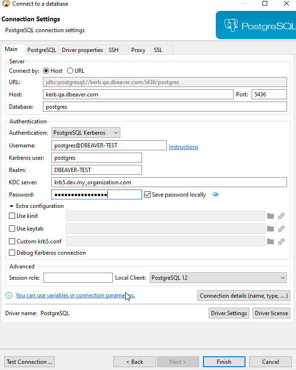
Task: Click the info icon beside variables link
Action: [x=9, y=295]
